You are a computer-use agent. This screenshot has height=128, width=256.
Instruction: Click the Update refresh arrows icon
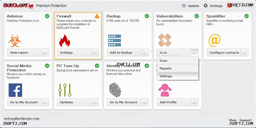point(184,6)
